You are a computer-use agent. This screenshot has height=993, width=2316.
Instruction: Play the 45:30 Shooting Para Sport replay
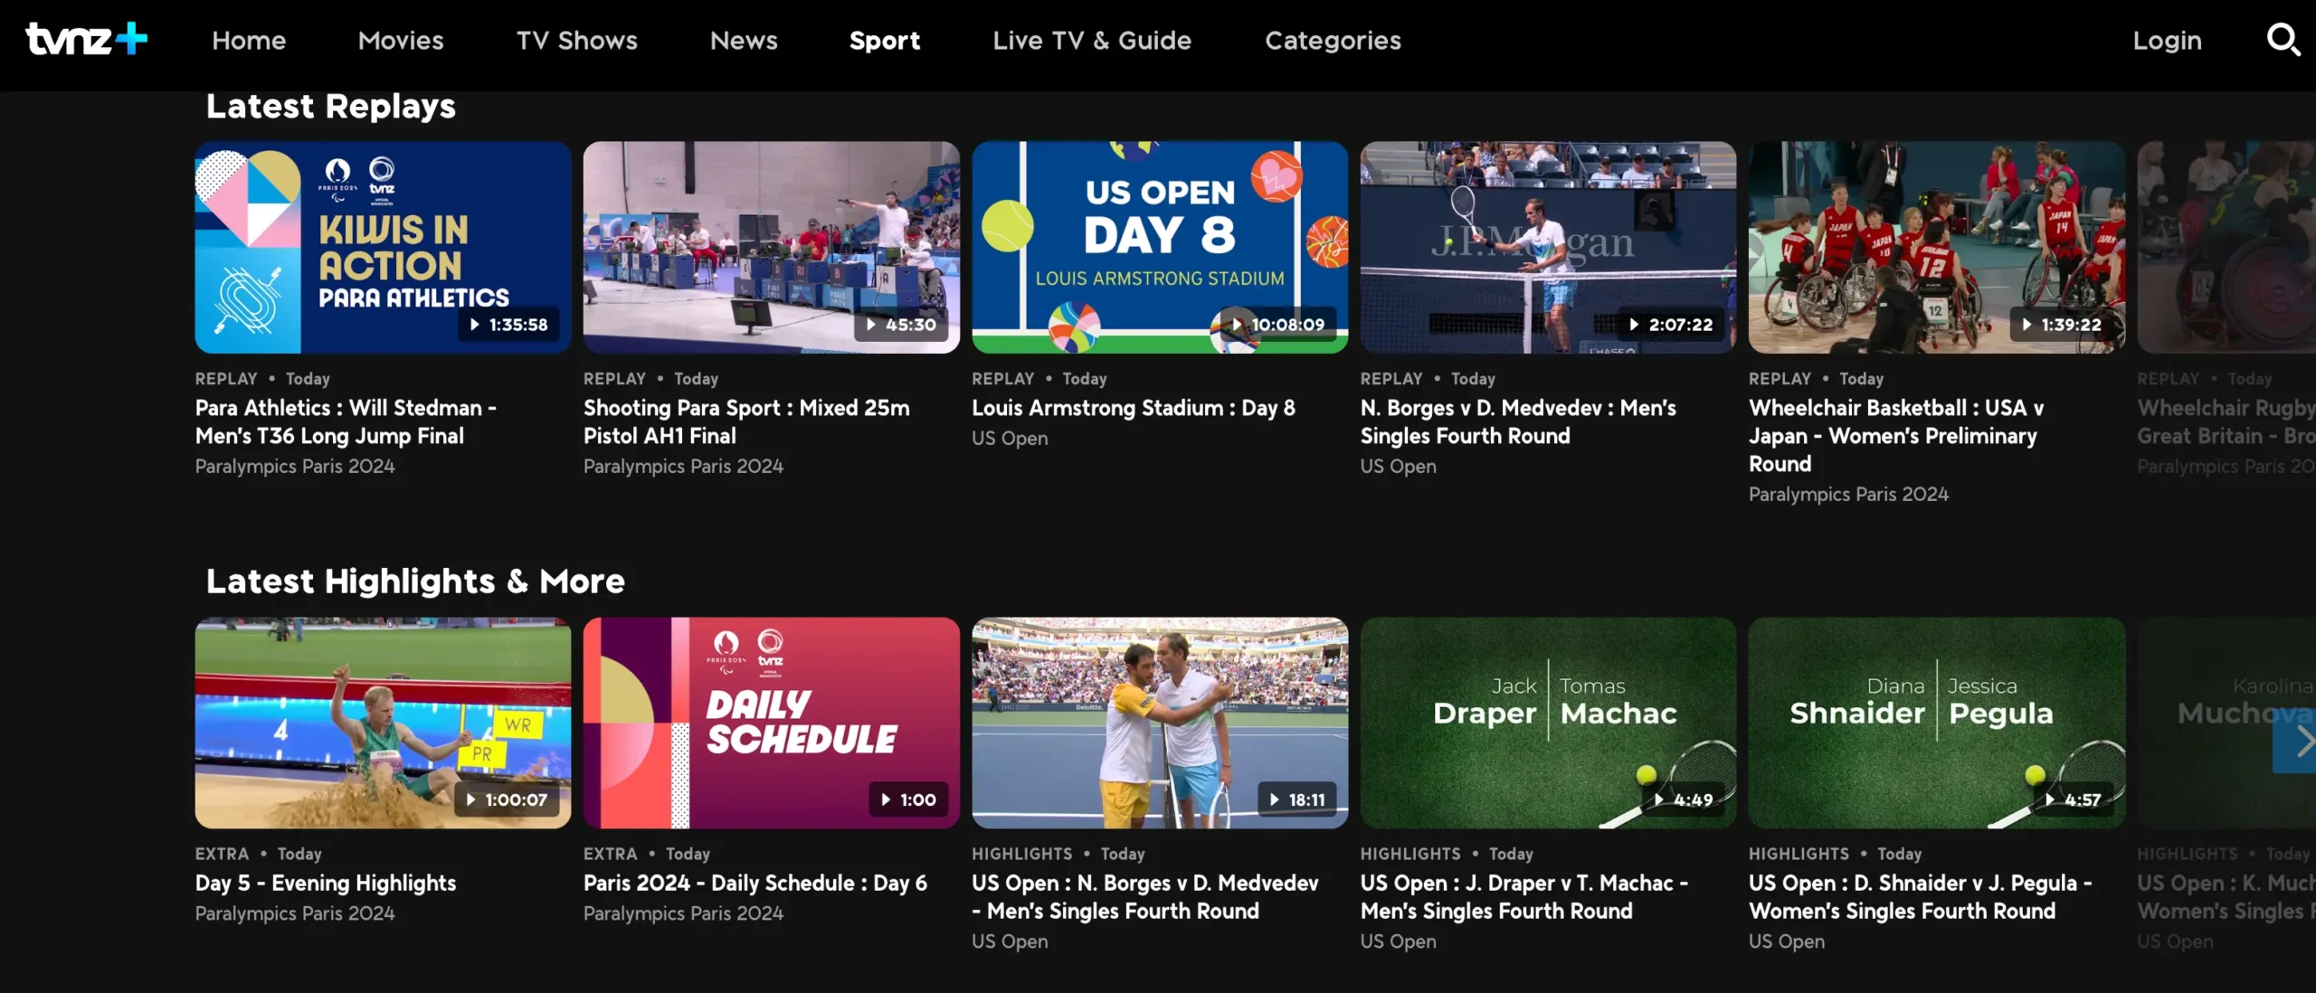pos(901,324)
